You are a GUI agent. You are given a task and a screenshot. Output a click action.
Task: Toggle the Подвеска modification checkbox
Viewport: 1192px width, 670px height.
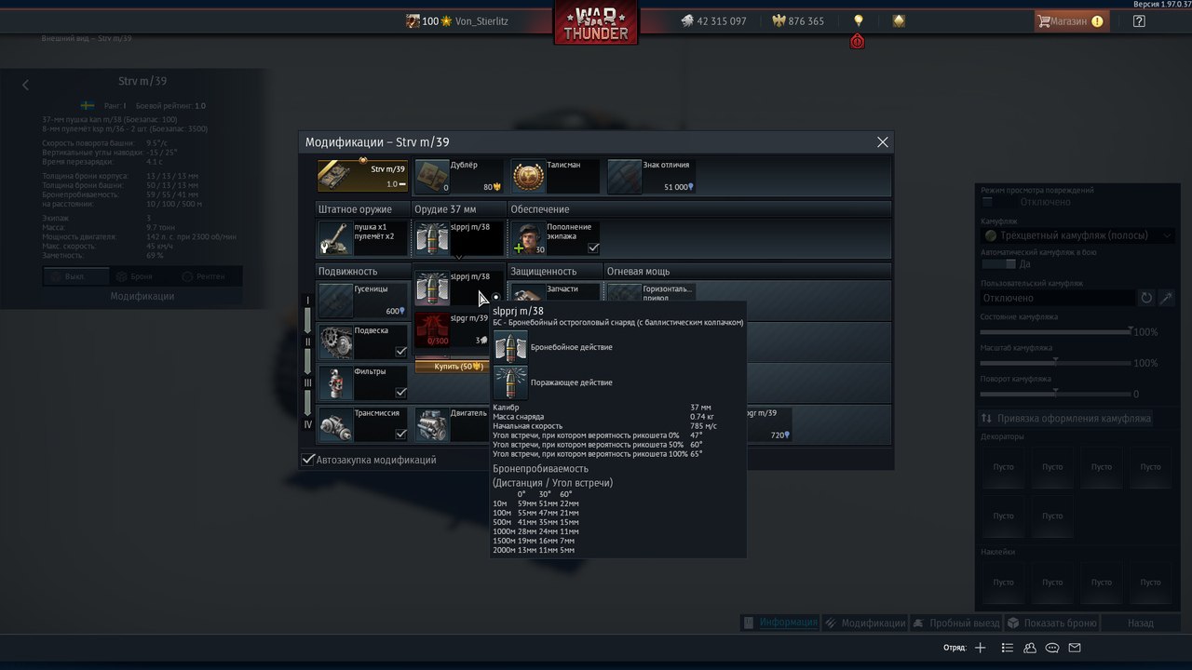point(400,351)
